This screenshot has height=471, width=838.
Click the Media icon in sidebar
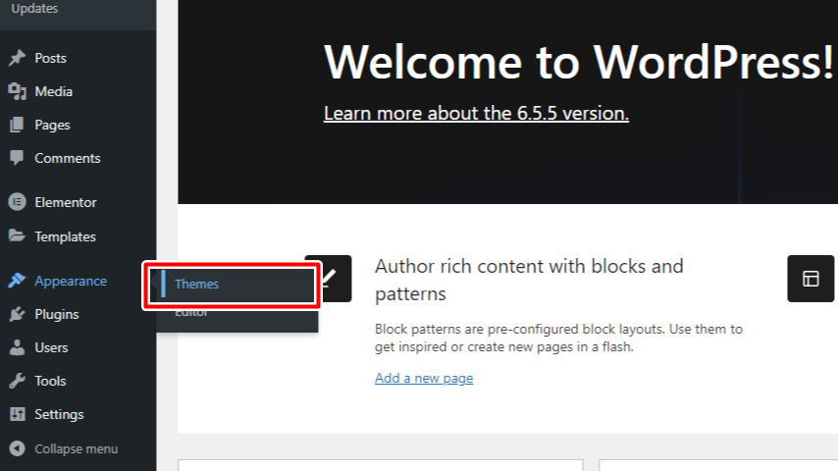[x=17, y=91]
